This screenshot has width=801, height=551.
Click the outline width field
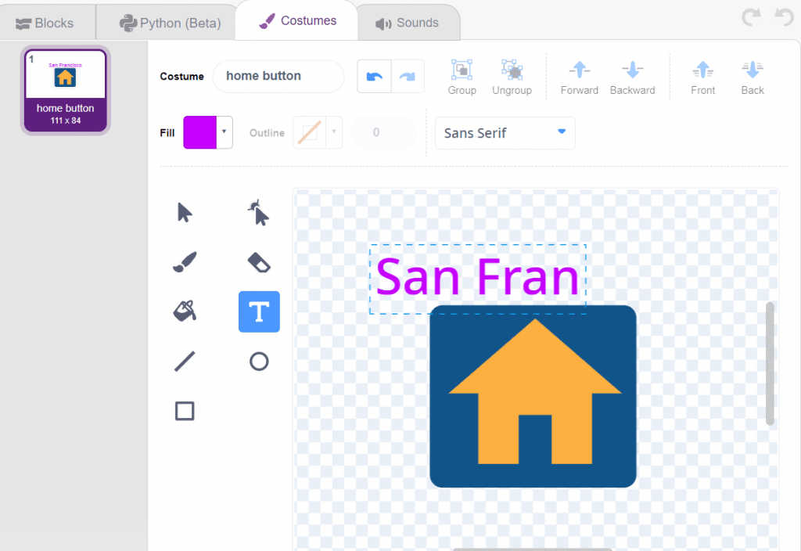383,132
